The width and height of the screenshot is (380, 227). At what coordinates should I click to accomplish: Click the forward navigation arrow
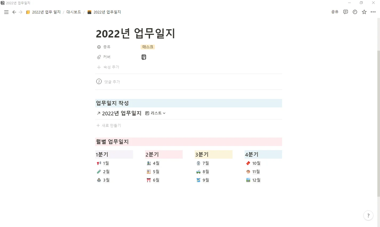pos(20,12)
